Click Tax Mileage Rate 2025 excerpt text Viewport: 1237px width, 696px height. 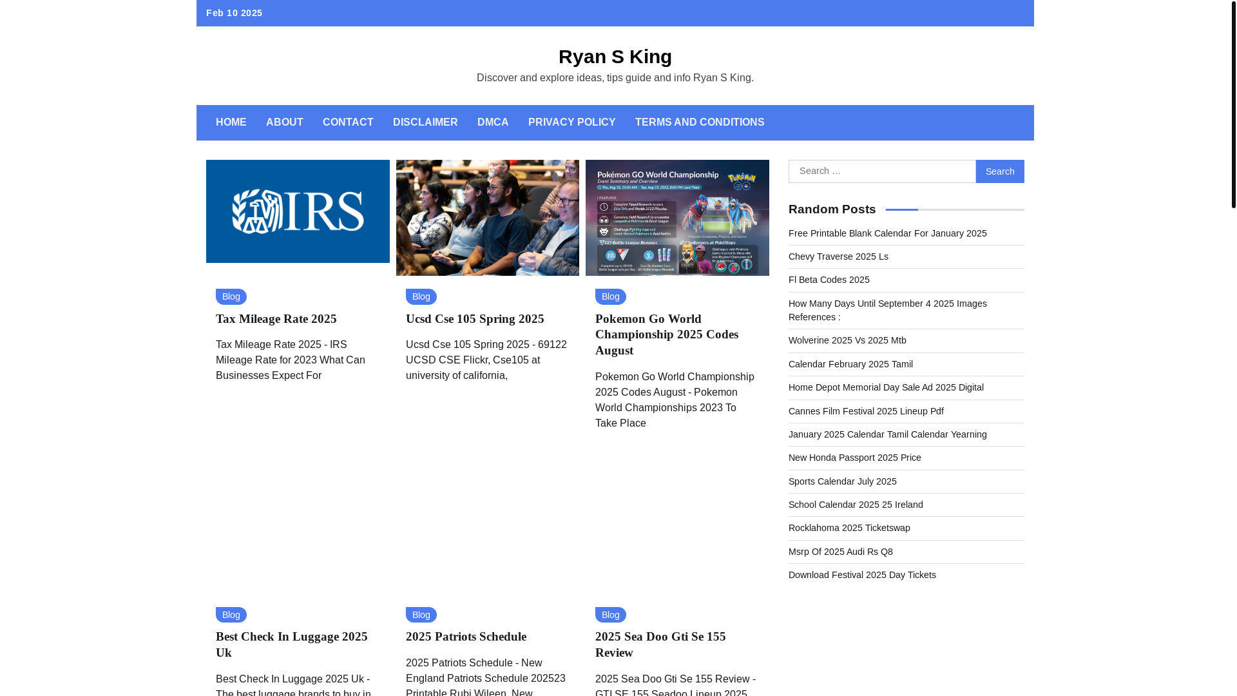291,360
